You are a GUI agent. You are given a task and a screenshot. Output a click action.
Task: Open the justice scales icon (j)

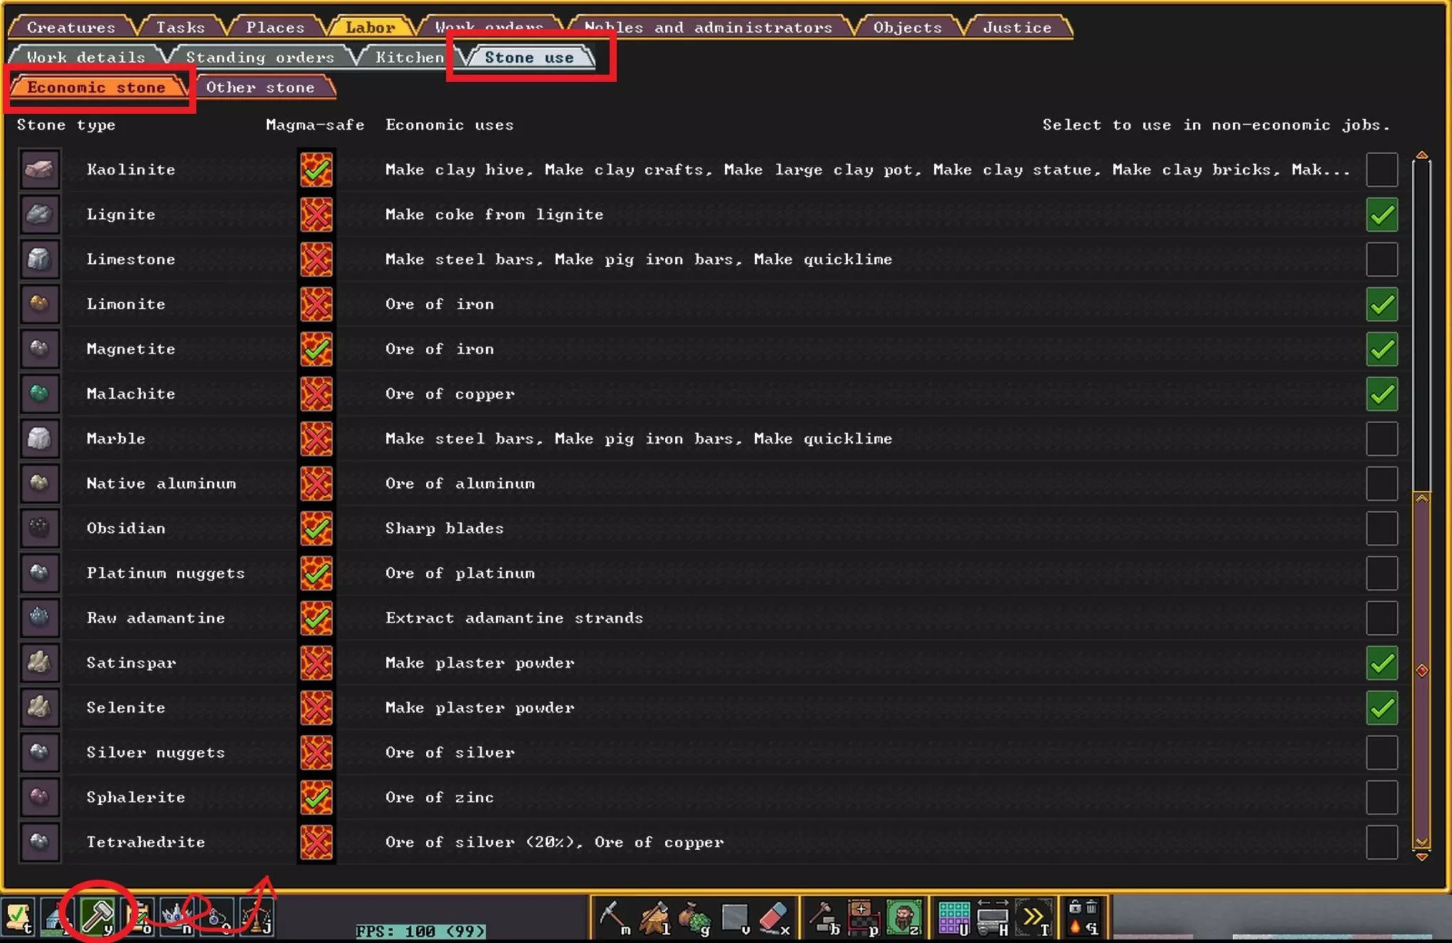[x=257, y=917]
